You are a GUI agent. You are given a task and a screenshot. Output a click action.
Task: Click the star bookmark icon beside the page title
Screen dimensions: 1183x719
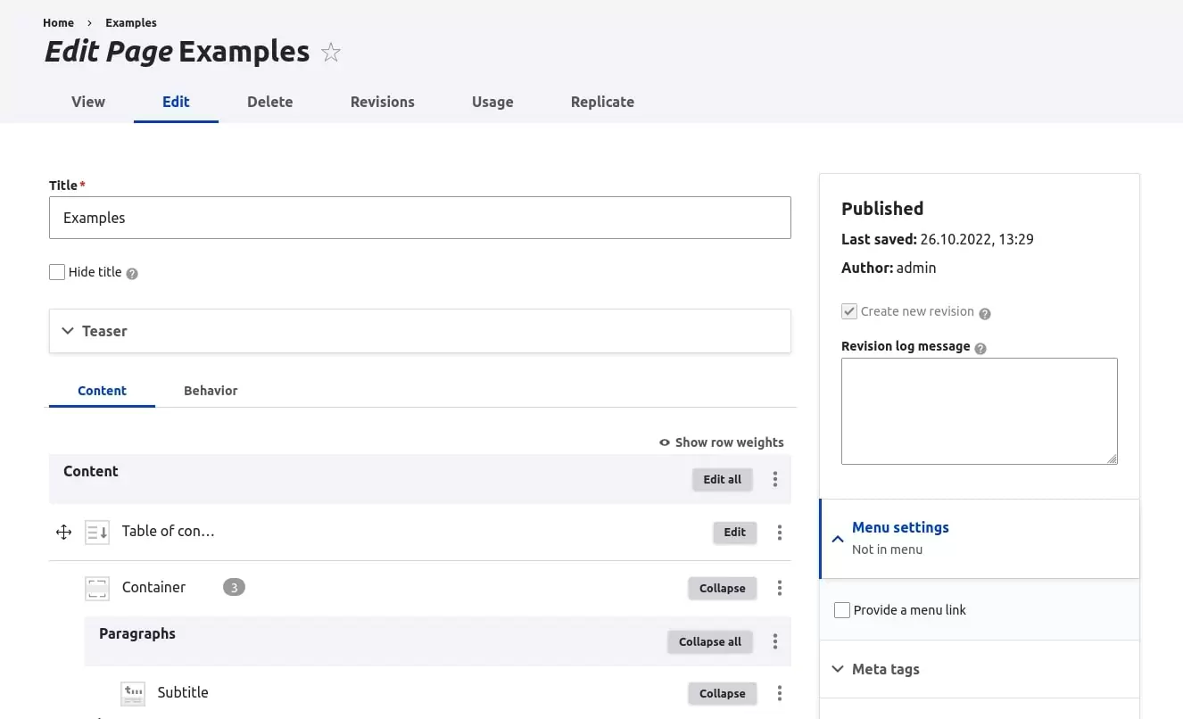(330, 53)
